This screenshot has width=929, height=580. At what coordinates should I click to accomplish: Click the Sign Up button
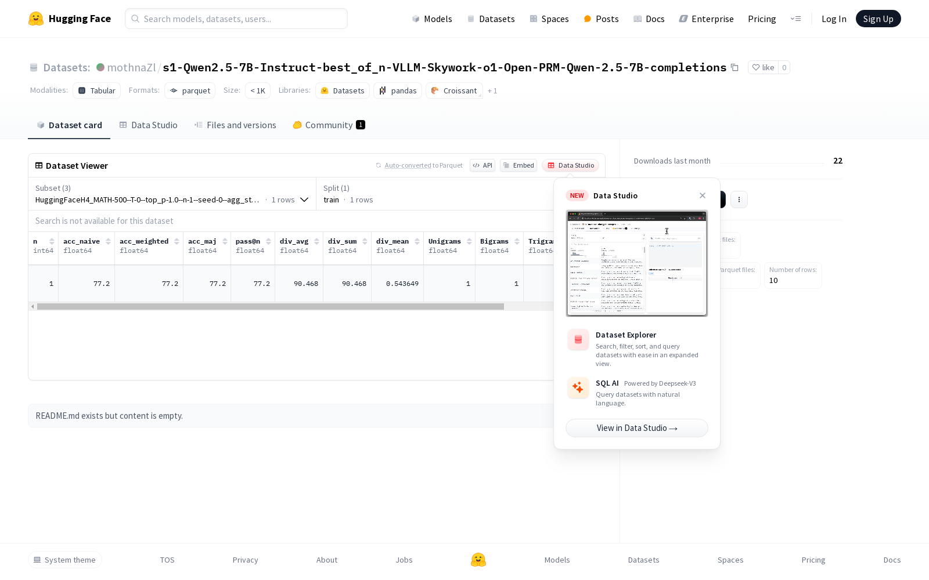[x=878, y=19]
